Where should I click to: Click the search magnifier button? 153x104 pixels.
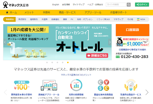click(x=129, y=5)
